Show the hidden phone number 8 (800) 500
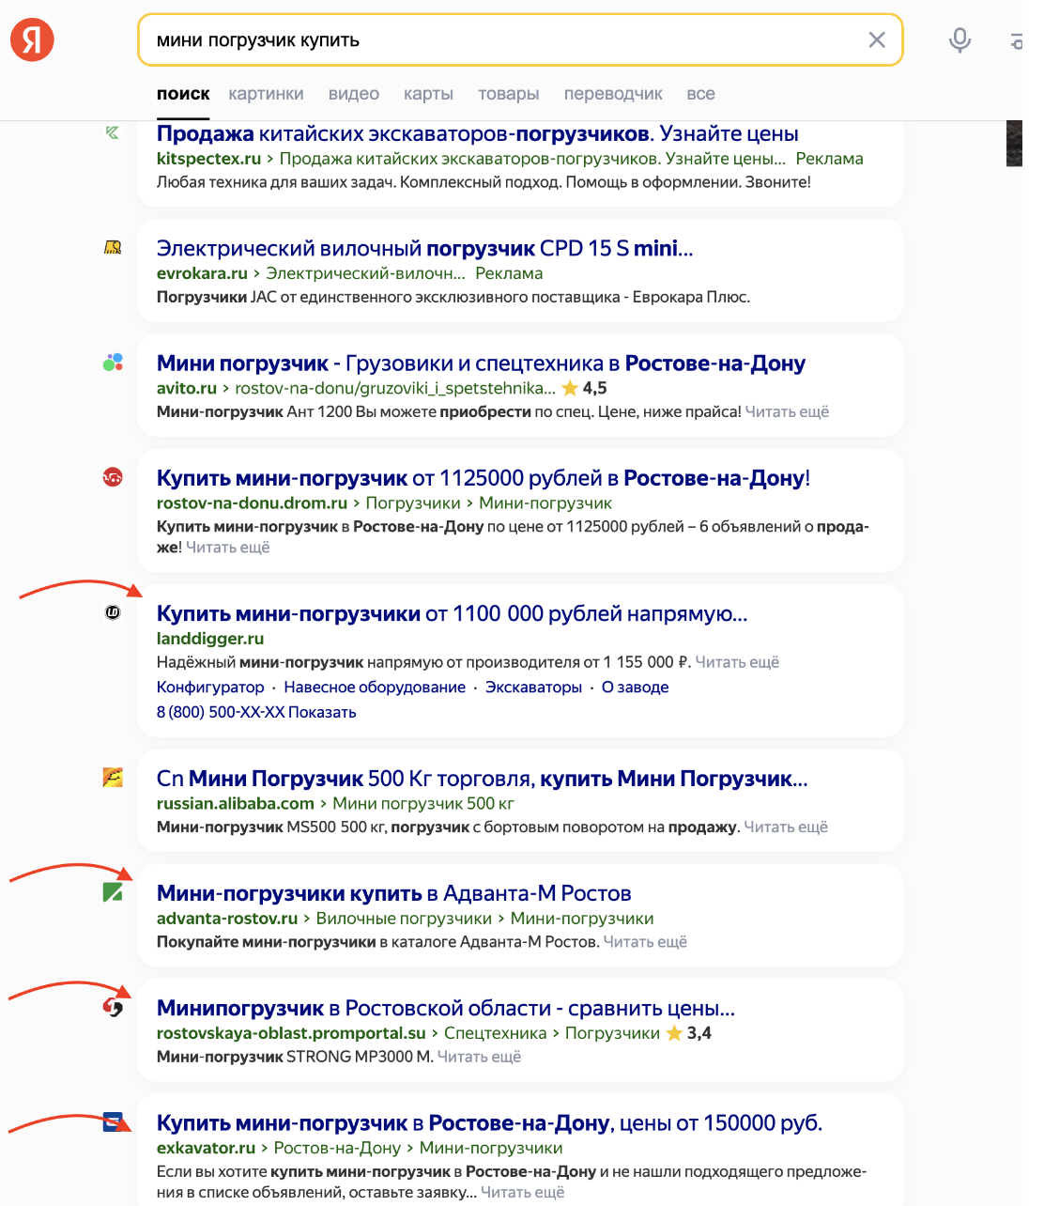 pos(256,712)
